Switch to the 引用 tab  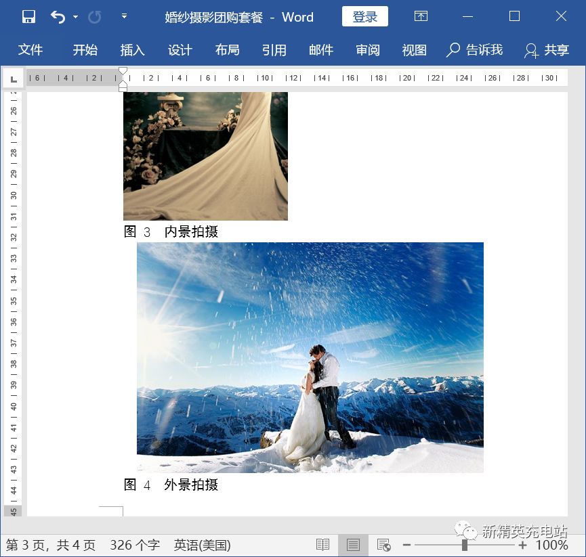(274, 49)
